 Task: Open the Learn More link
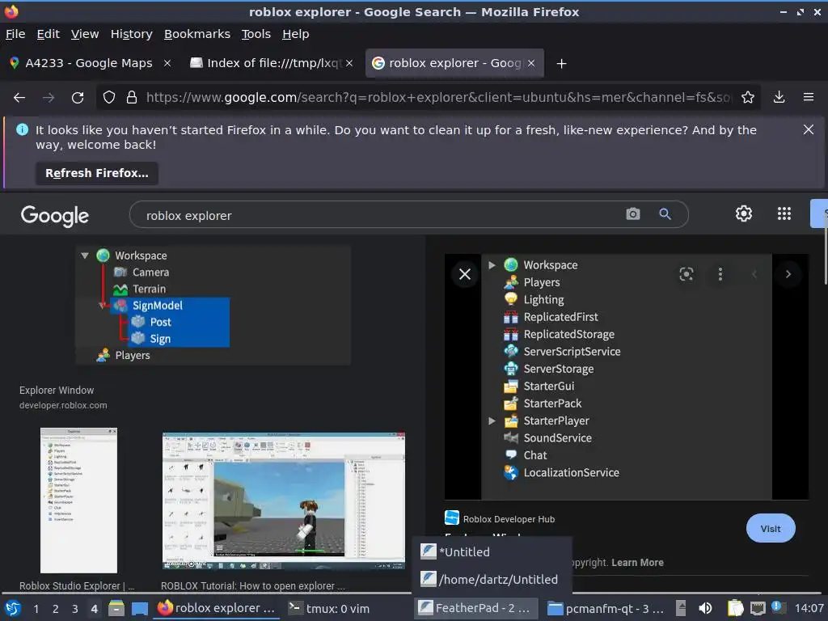[x=637, y=563]
